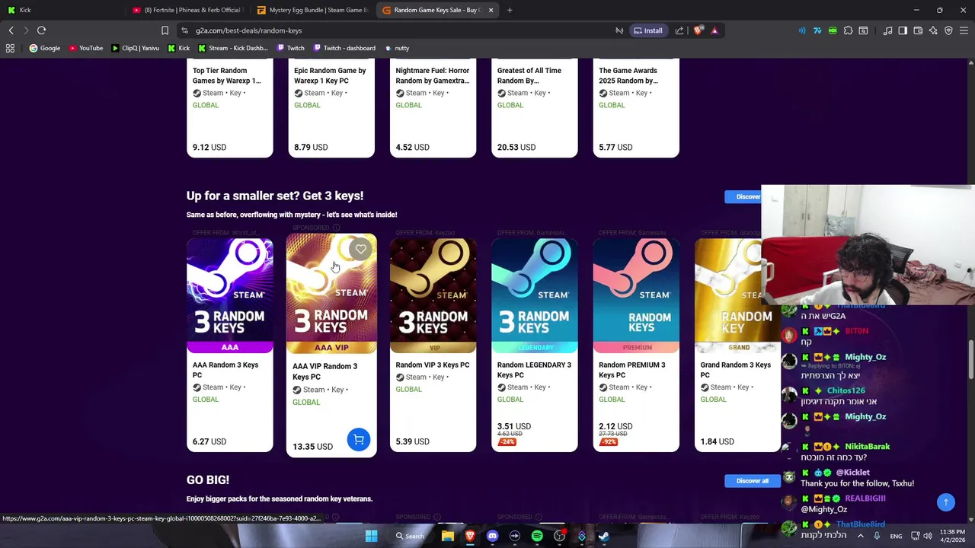Click the 3.51 USD price on LEGENDARY card
The width and height of the screenshot is (975, 548).
click(514, 426)
